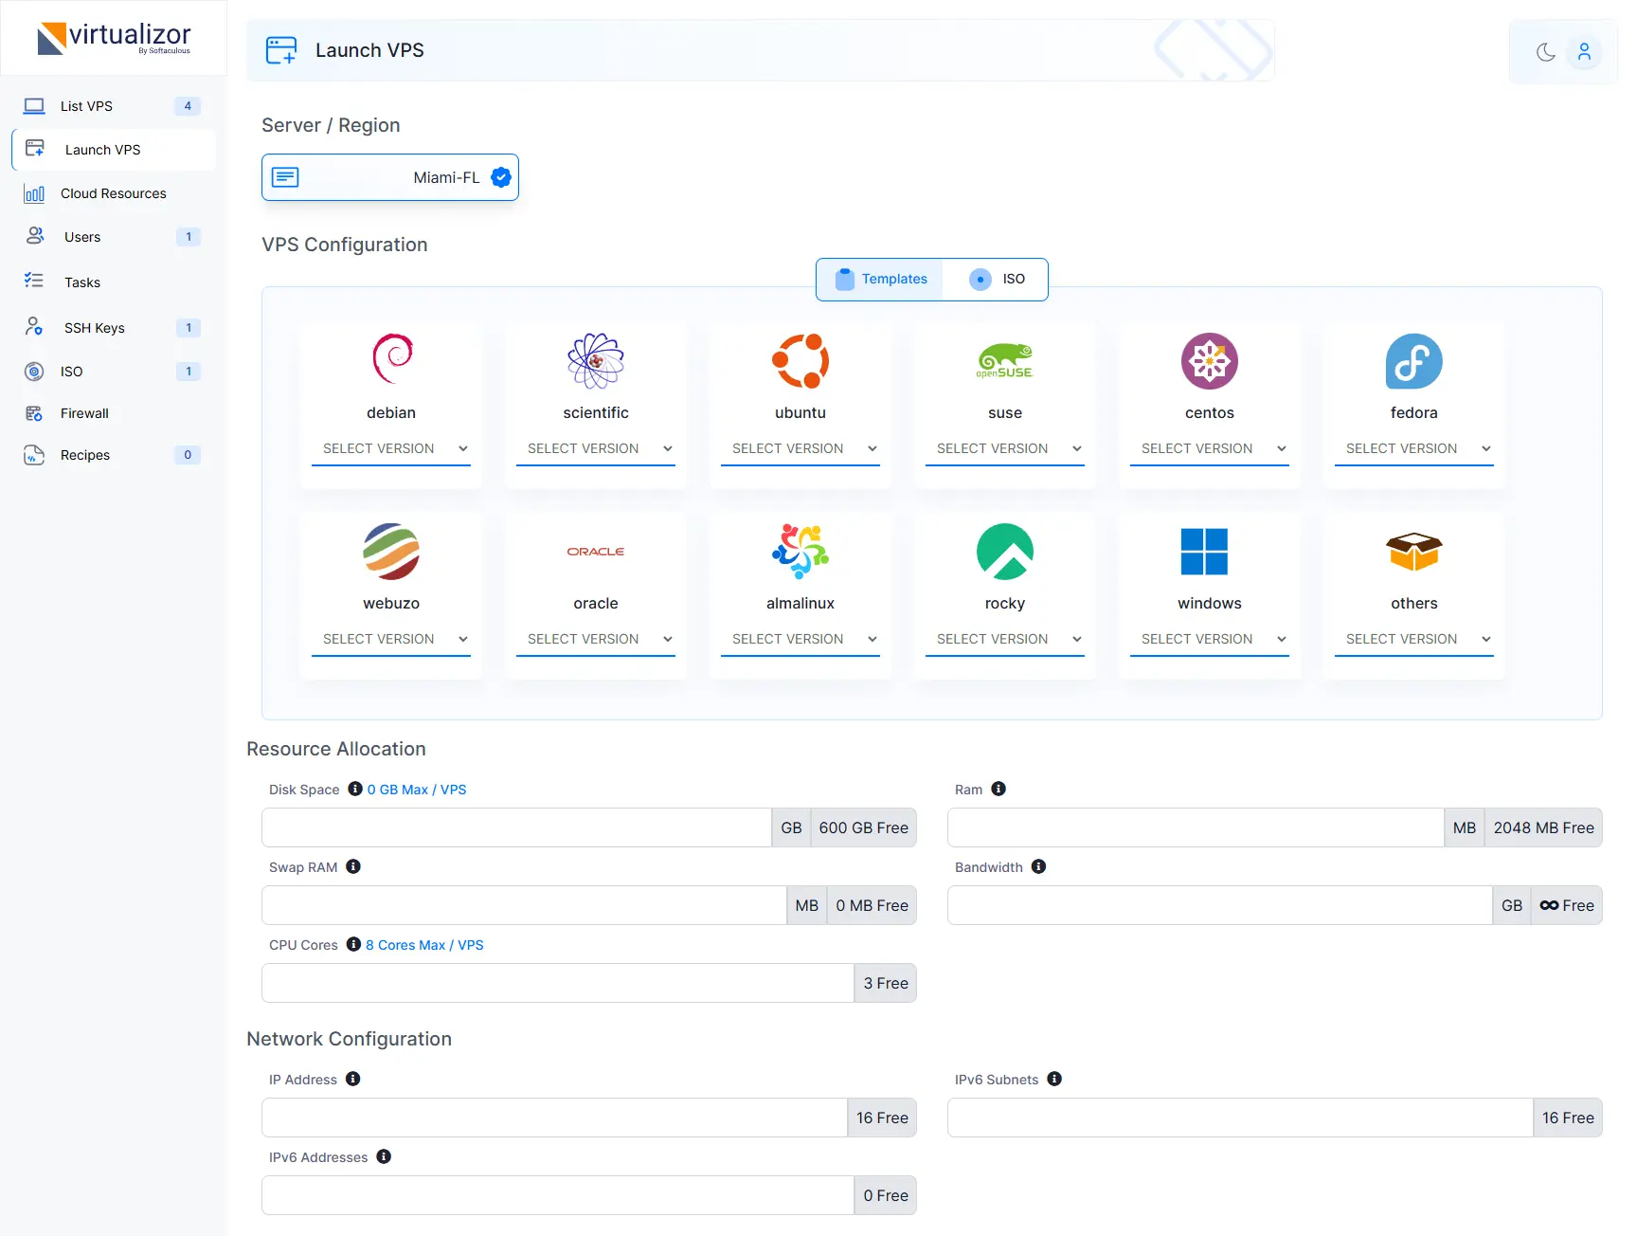Screen dimensions: 1637x1236
Task: Open List VPS in sidebar
Action: coord(114,106)
